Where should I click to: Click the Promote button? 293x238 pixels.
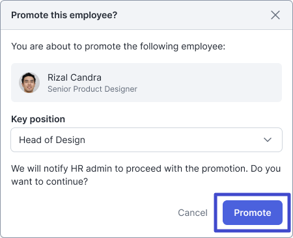coord(253,213)
